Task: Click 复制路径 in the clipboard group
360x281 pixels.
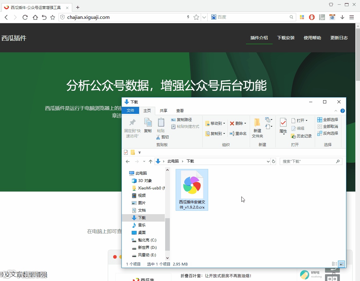Action: coord(181,120)
